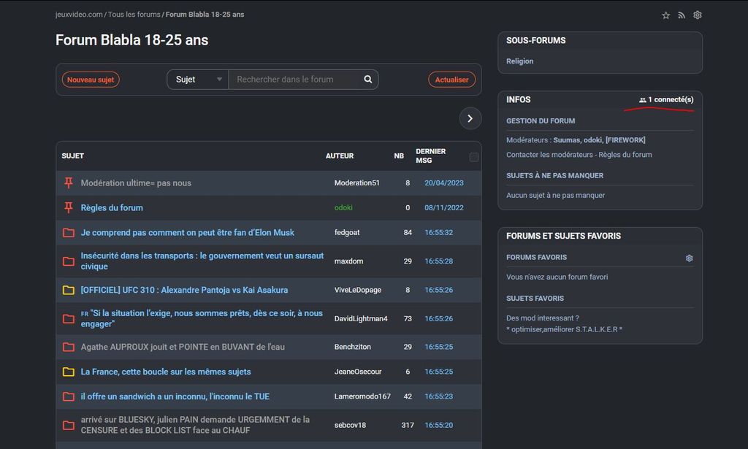
Task: Toggle the select-all checkbox in table header
Action: click(x=474, y=157)
